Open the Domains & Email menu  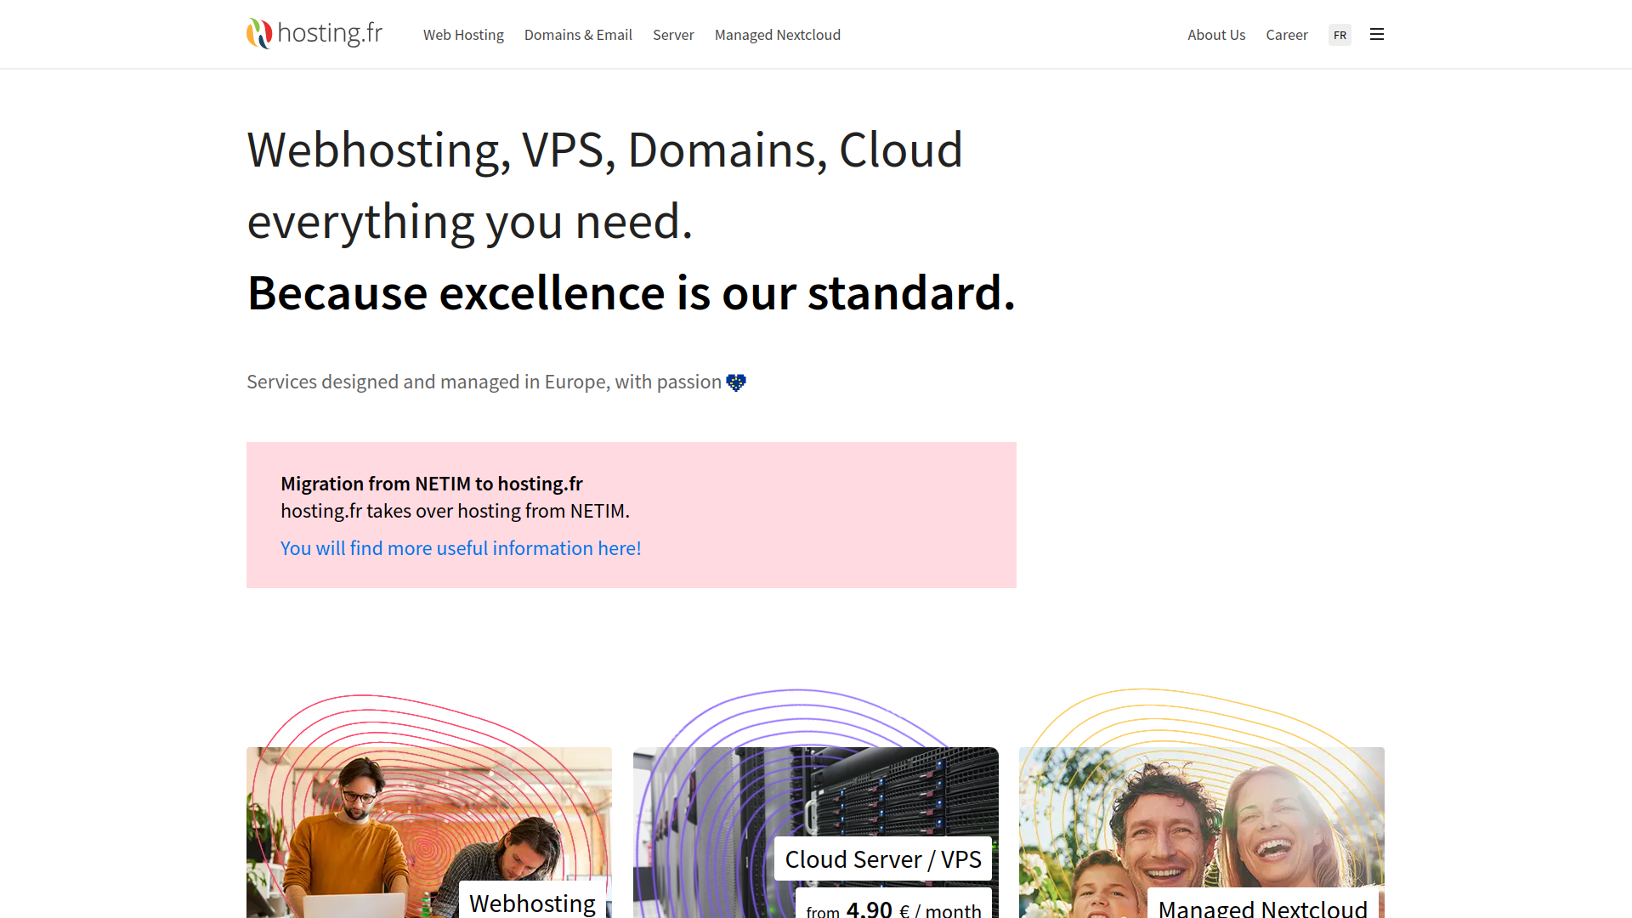click(578, 35)
